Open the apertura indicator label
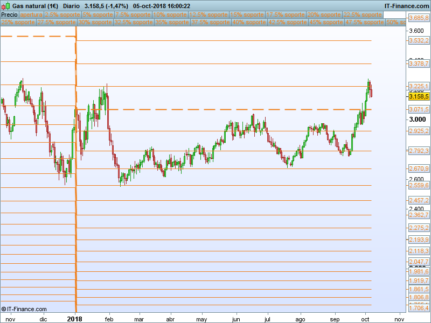Viewport: 431px width, 323px height. point(31,15)
